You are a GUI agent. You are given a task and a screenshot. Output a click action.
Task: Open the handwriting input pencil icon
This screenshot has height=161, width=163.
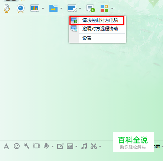click(x=61, y=146)
